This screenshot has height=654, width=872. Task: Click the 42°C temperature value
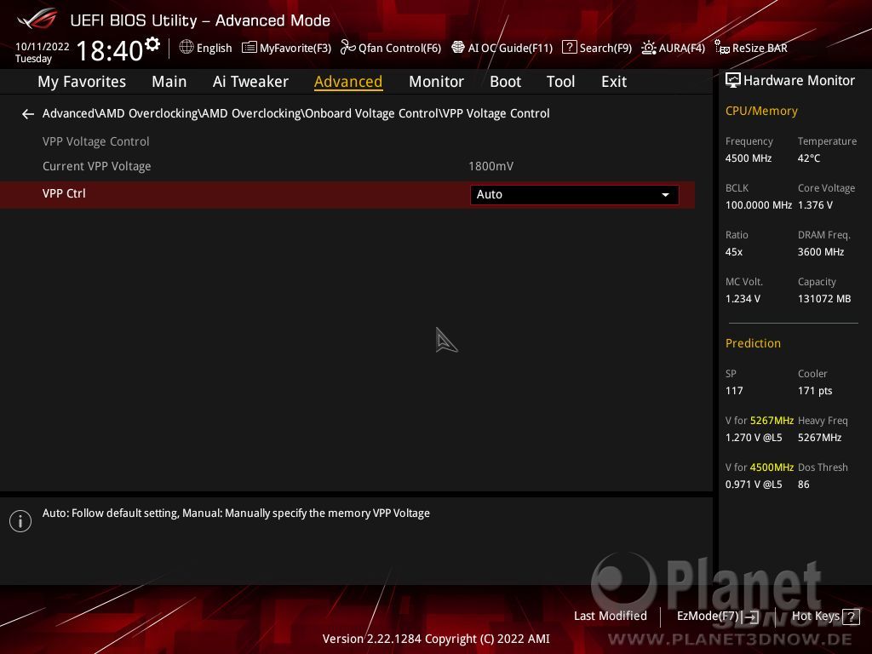coord(809,158)
